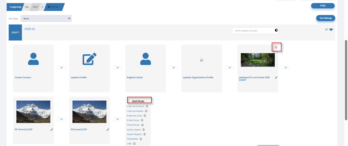Click edit pencil next to PC-Scorm11/09
The width and height of the screenshot is (348, 146).
click(x=52, y=130)
